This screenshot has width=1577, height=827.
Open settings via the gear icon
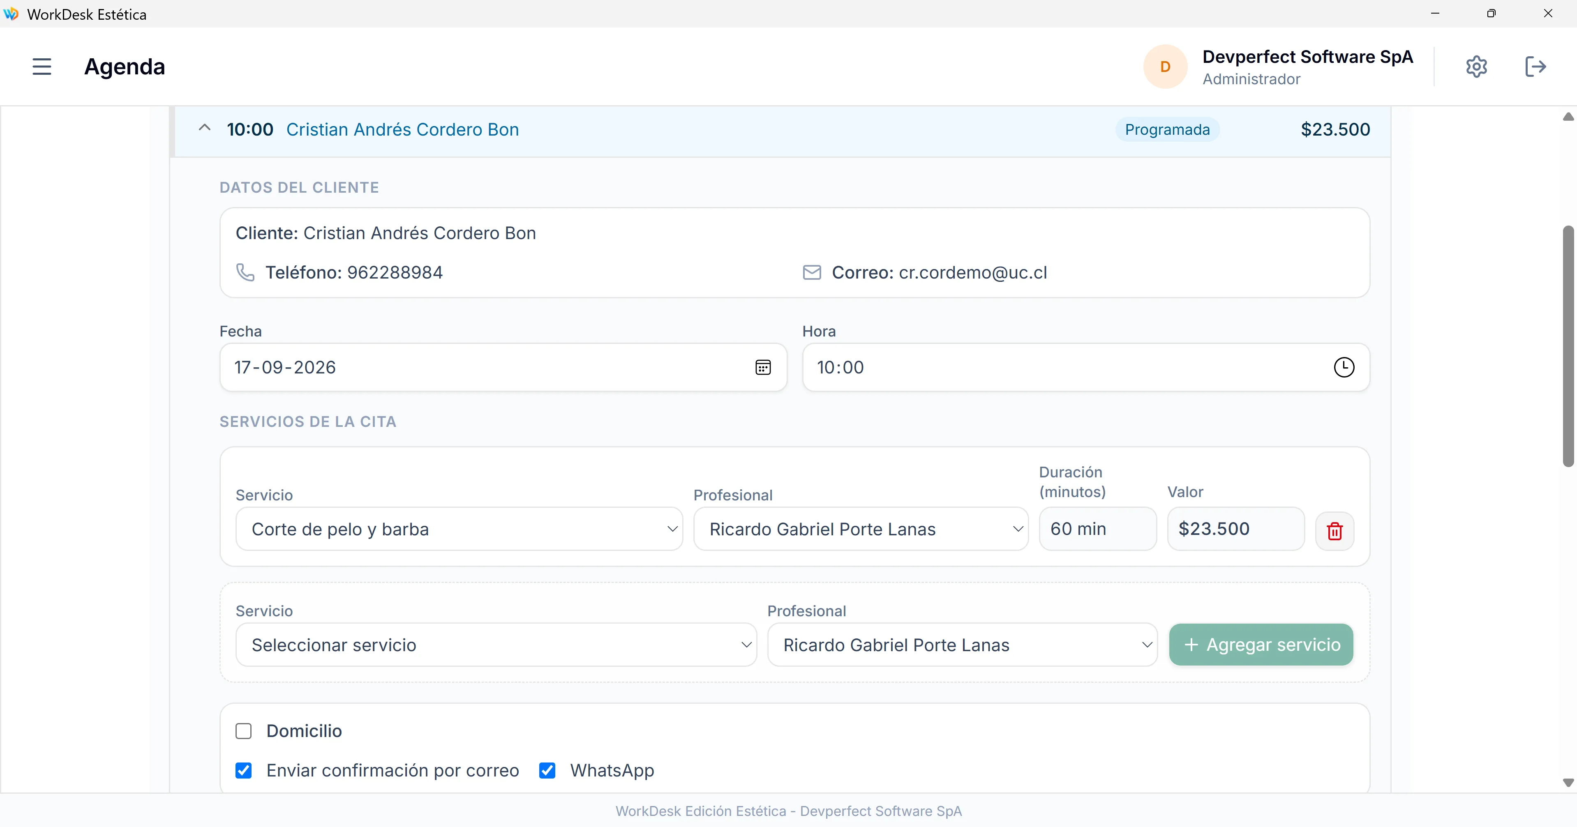1476,66
